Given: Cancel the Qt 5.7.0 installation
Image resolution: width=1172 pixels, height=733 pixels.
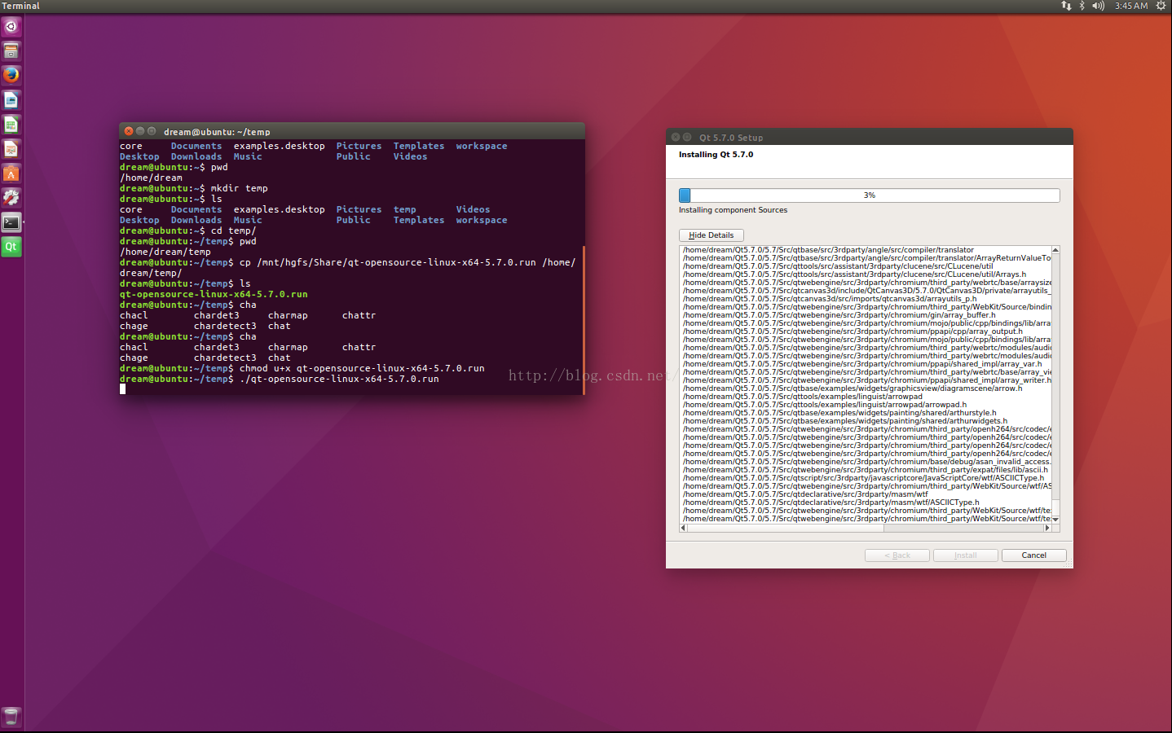Looking at the screenshot, I should pos(1033,555).
